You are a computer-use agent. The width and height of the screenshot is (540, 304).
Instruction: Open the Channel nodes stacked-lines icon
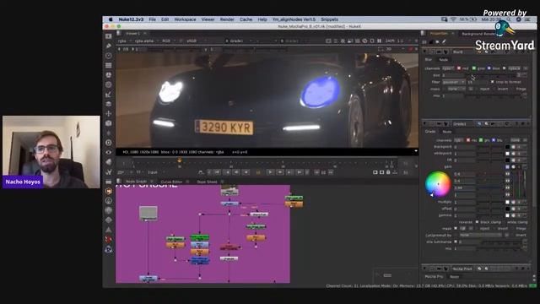click(109, 65)
